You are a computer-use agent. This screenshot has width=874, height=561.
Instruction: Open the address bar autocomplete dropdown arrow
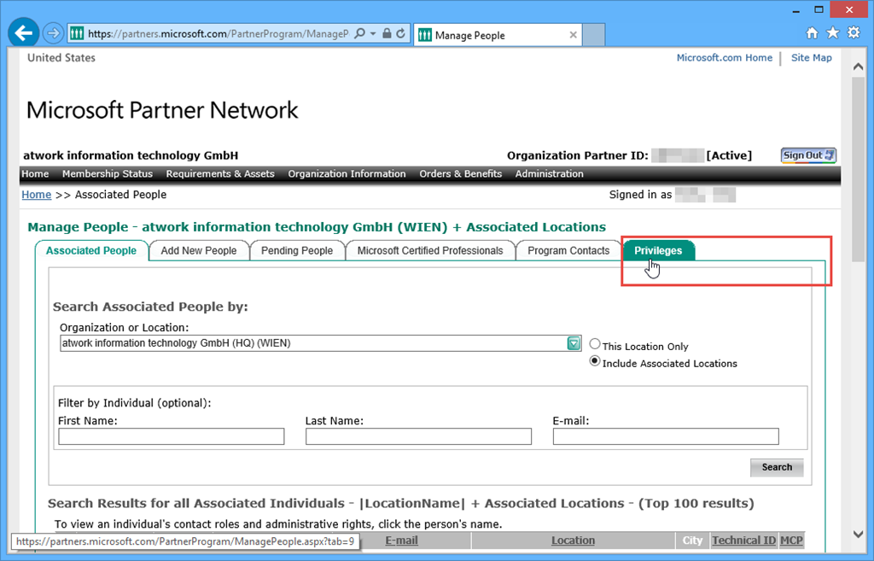(373, 34)
